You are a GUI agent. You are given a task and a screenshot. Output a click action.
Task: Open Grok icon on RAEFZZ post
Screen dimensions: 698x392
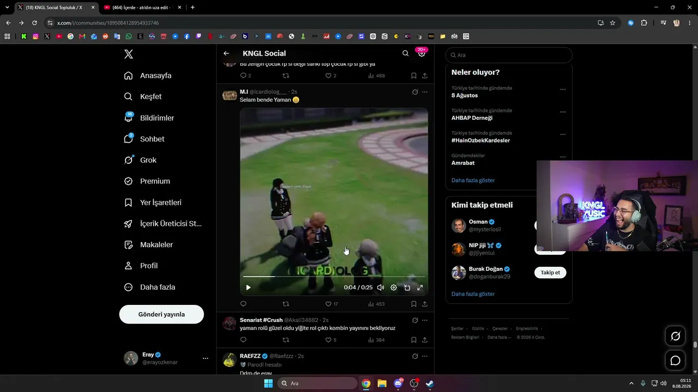point(415,356)
